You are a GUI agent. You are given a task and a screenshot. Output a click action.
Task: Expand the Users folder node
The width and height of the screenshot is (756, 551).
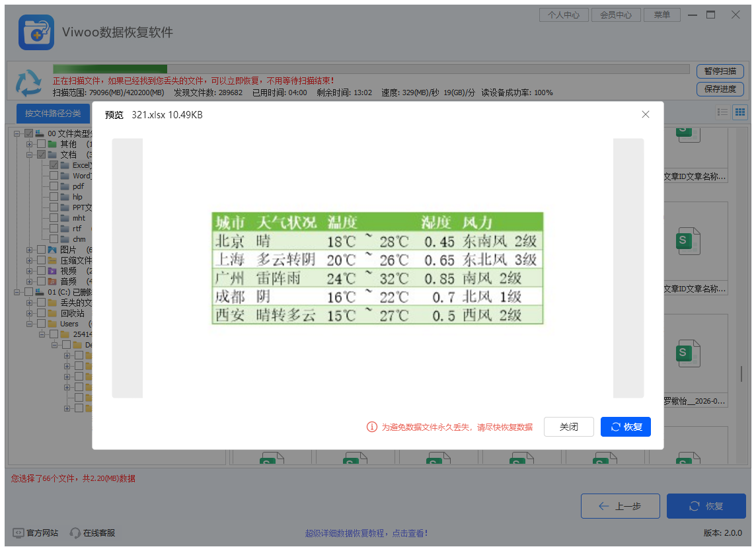click(28, 324)
